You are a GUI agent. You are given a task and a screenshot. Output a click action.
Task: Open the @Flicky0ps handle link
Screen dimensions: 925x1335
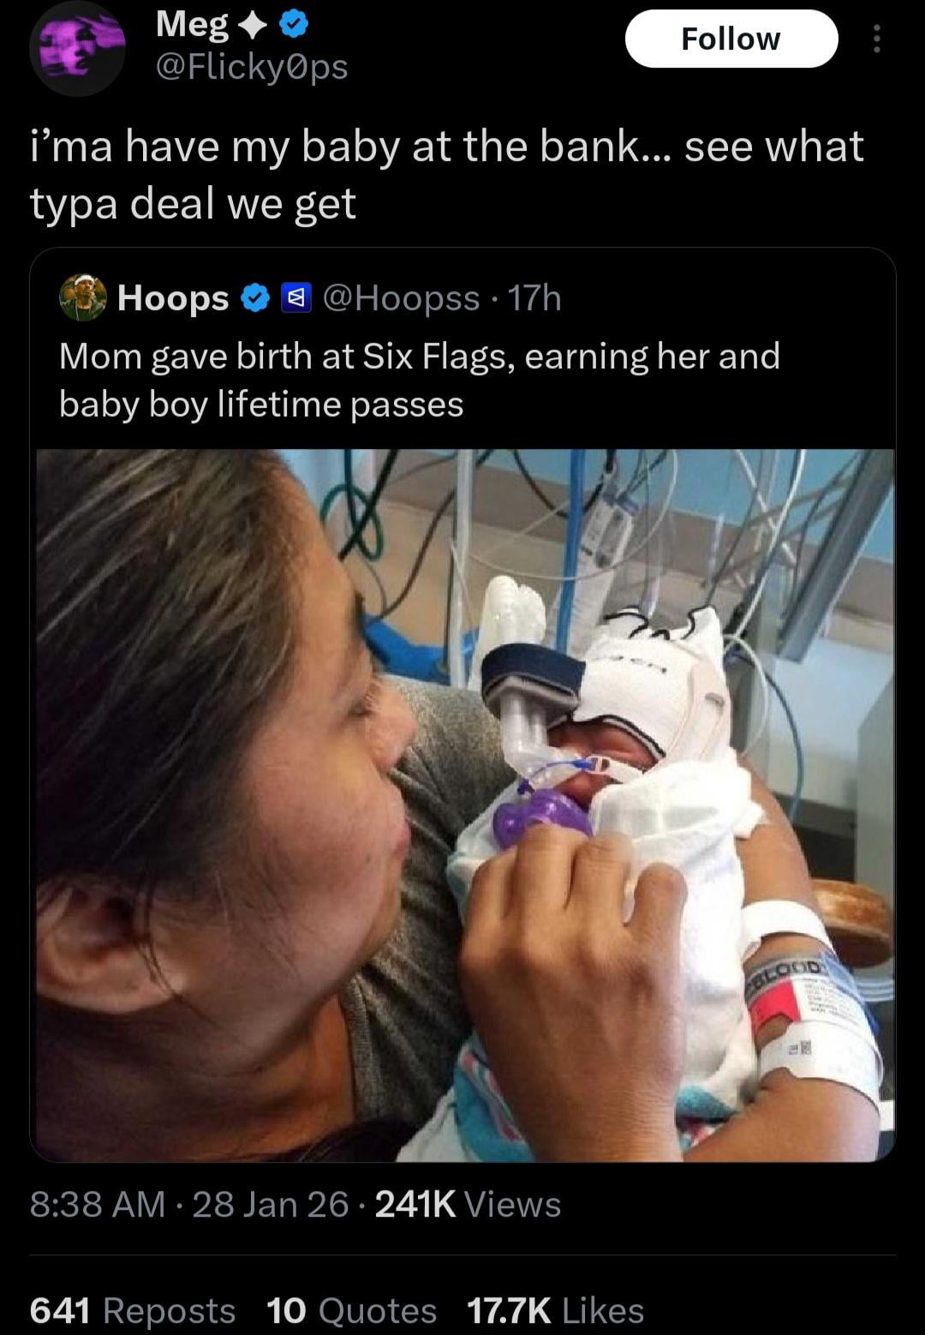pos(251,66)
